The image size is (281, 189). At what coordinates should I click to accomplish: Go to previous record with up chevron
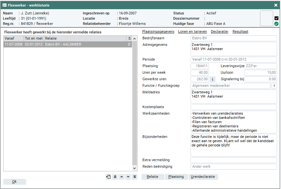(x=122, y=177)
